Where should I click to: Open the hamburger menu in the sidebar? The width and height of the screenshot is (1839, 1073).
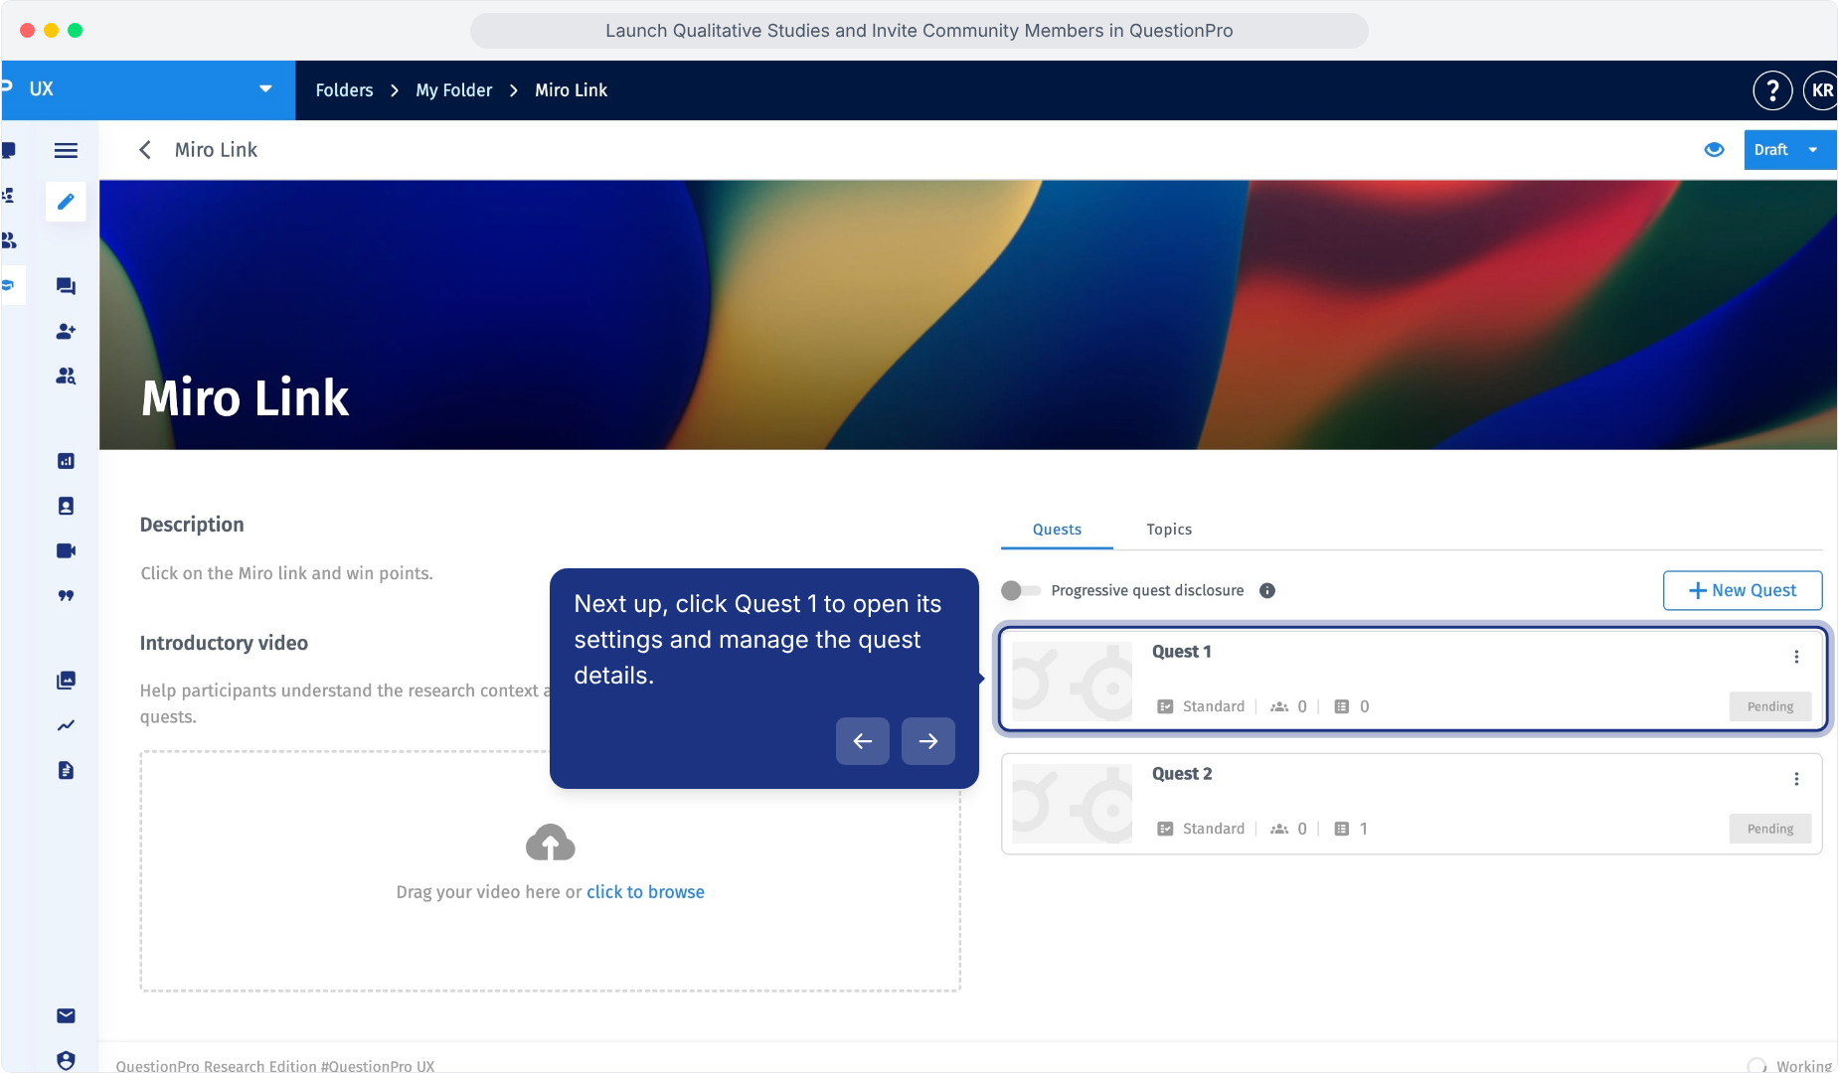click(x=66, y=150)
